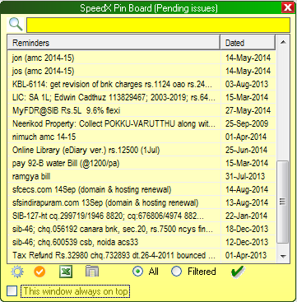This screenshot has height=302, width=297.
Task: Click the magnifier search icon
Action: (x=16, y=25)
